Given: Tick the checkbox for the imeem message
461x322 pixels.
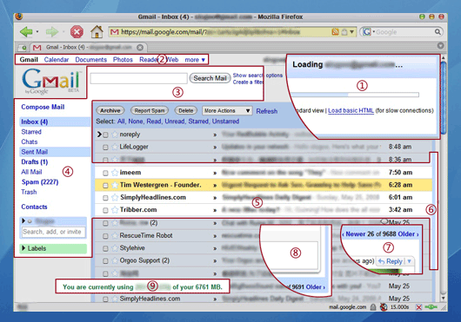Looking at the screenshot, I should tap(105, 173).
